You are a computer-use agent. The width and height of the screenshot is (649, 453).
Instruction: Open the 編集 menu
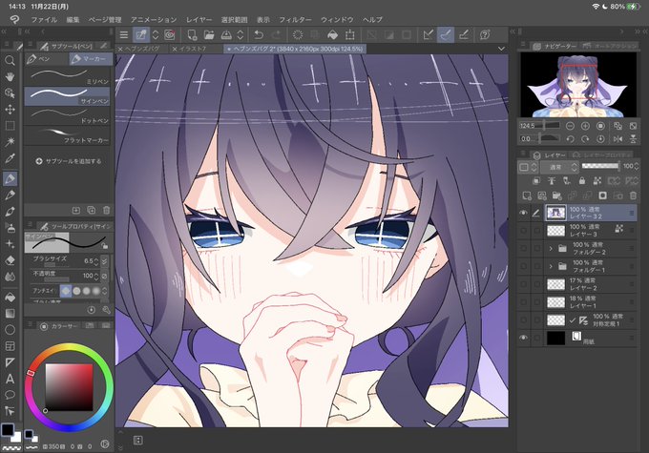[73, 19]
